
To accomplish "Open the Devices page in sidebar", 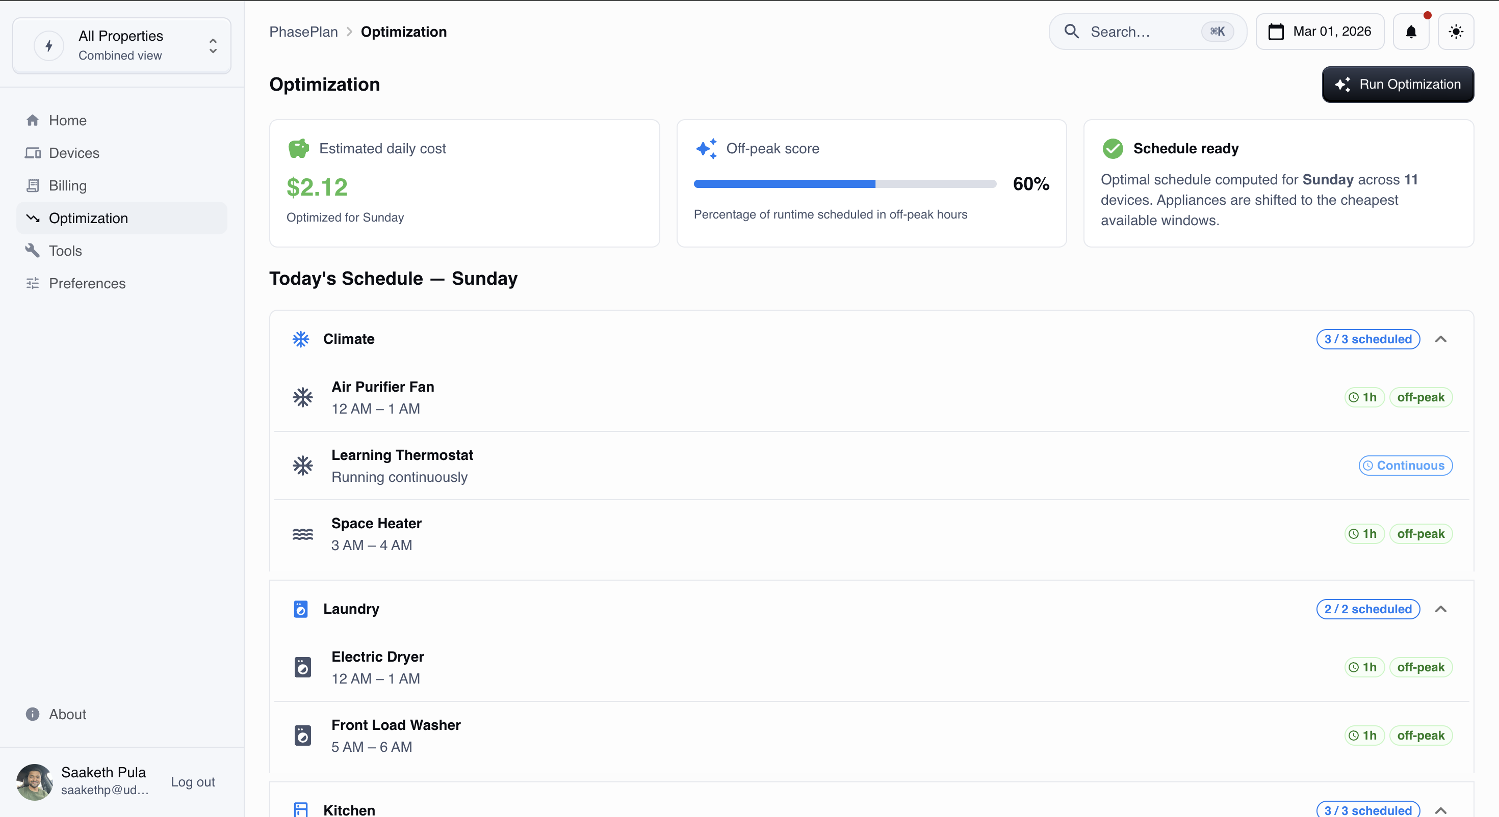I will point(74,153).
